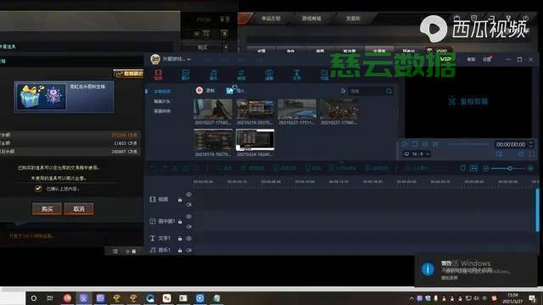The width and height of the screenshot is (543, 305).
Task: Click timeline zoom in plus button
Action: (530, 169)
